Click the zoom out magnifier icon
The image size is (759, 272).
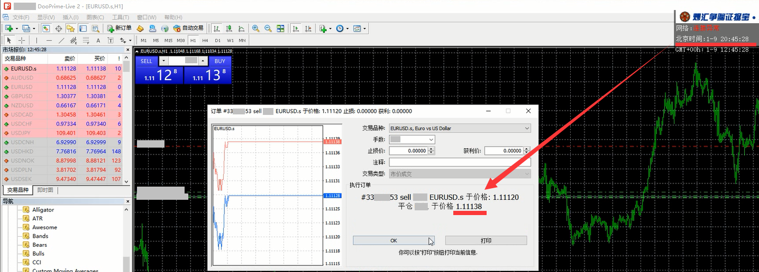(268, 28)
